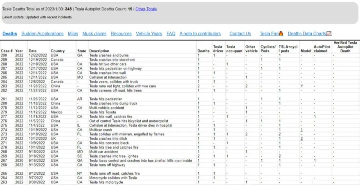Screen dimensions: 360x185
Task: Open the Musk claims page
Action: tap(94, 34)
